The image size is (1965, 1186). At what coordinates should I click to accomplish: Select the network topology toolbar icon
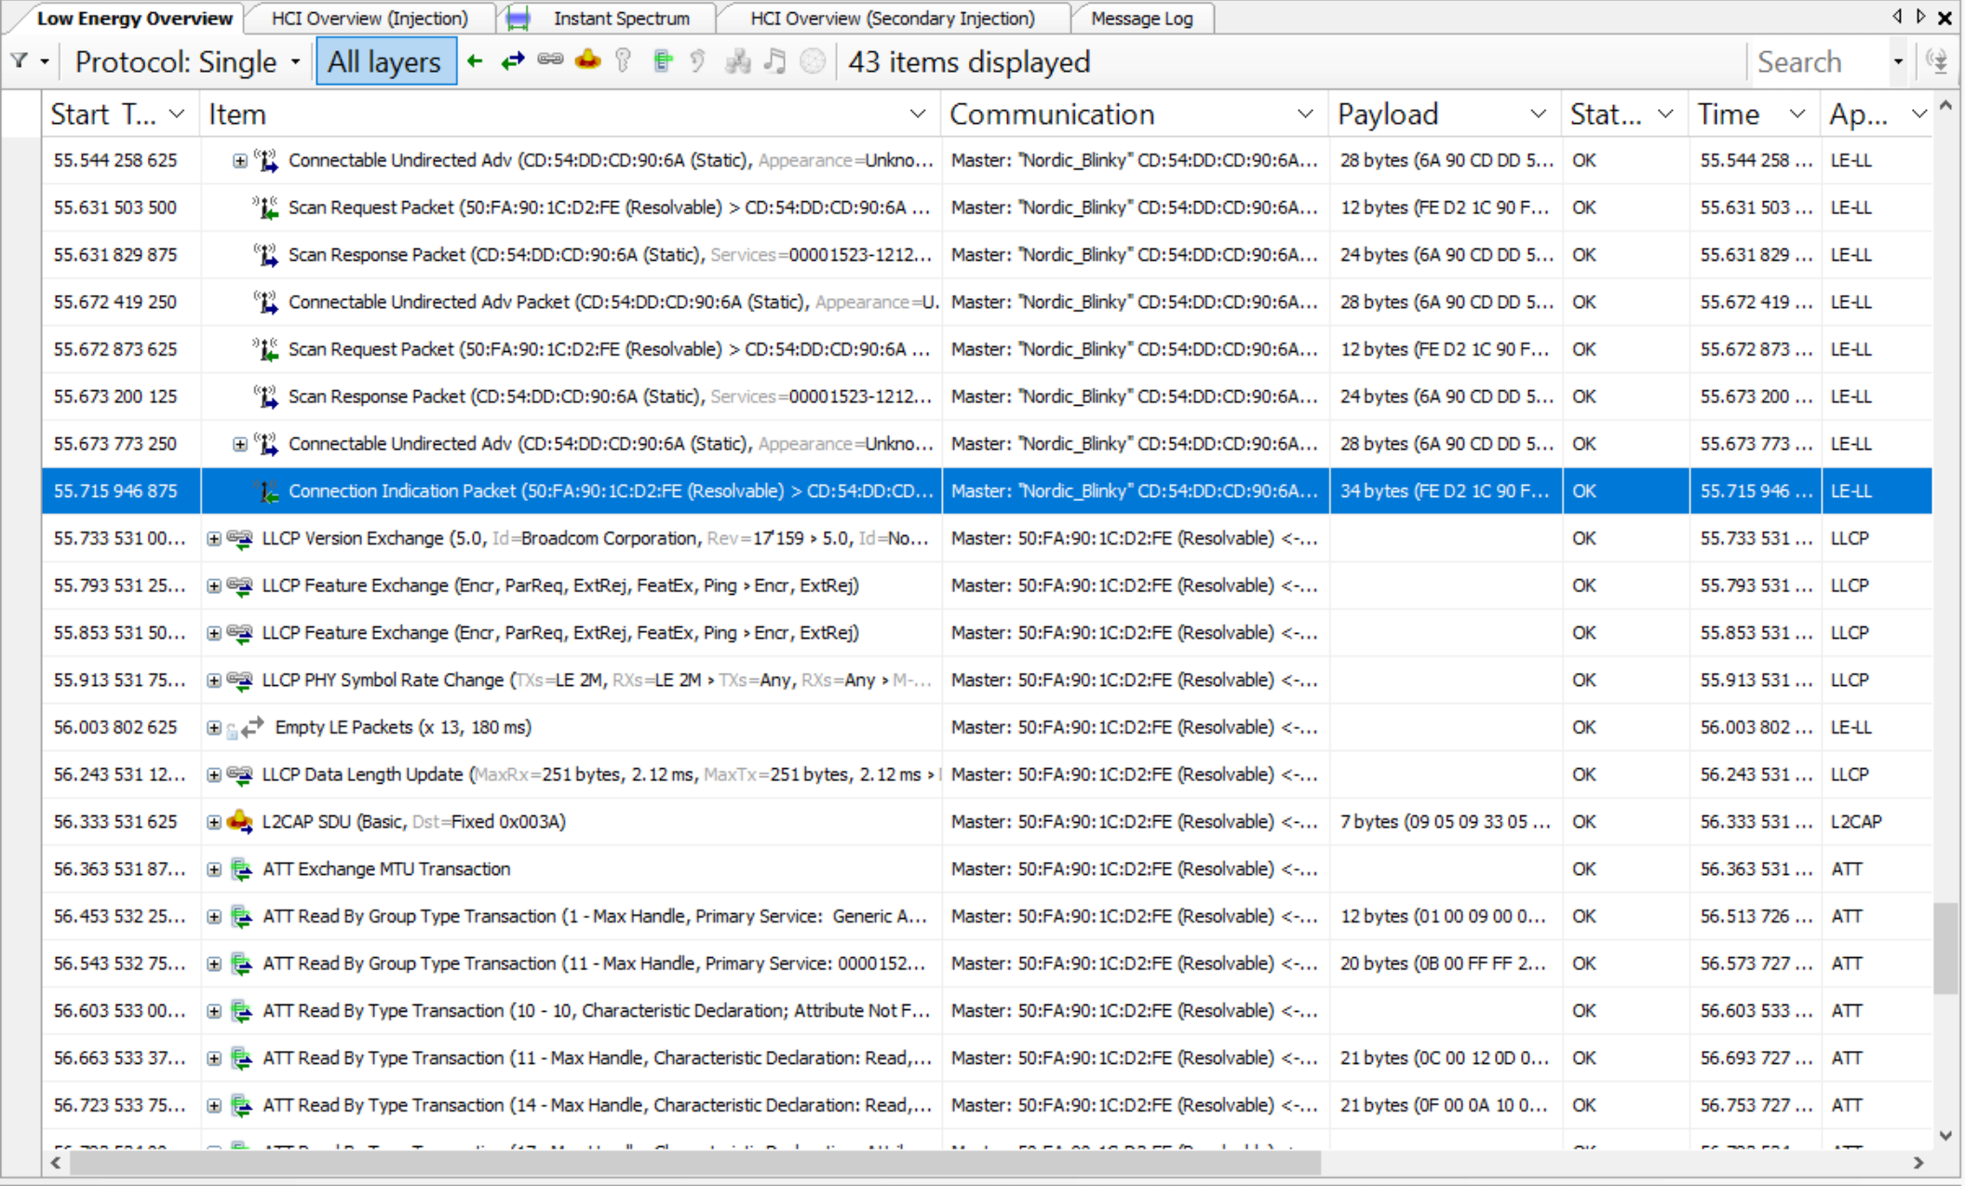pyautogui.click(x=738, y=61)
